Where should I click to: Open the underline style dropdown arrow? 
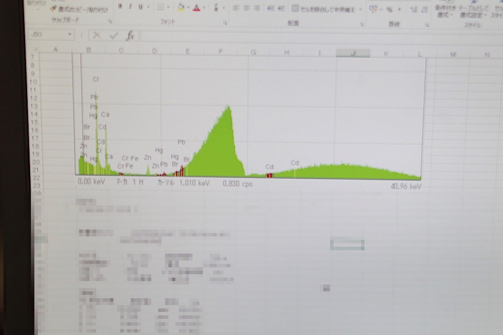click(x=148, y=7)
